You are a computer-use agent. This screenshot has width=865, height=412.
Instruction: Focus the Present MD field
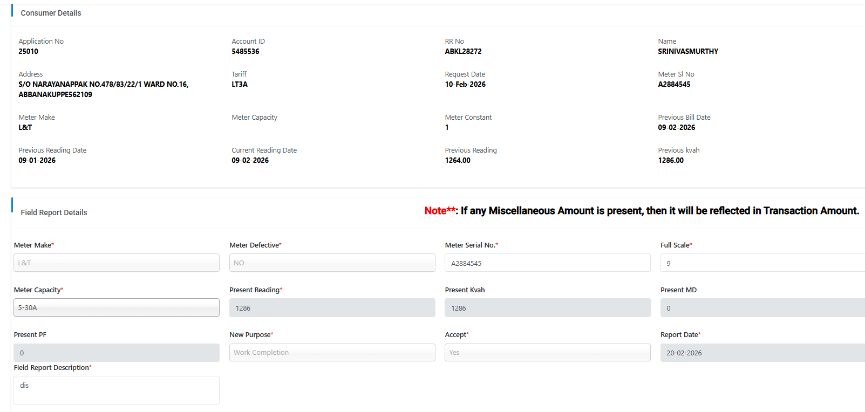click(762, 308)
